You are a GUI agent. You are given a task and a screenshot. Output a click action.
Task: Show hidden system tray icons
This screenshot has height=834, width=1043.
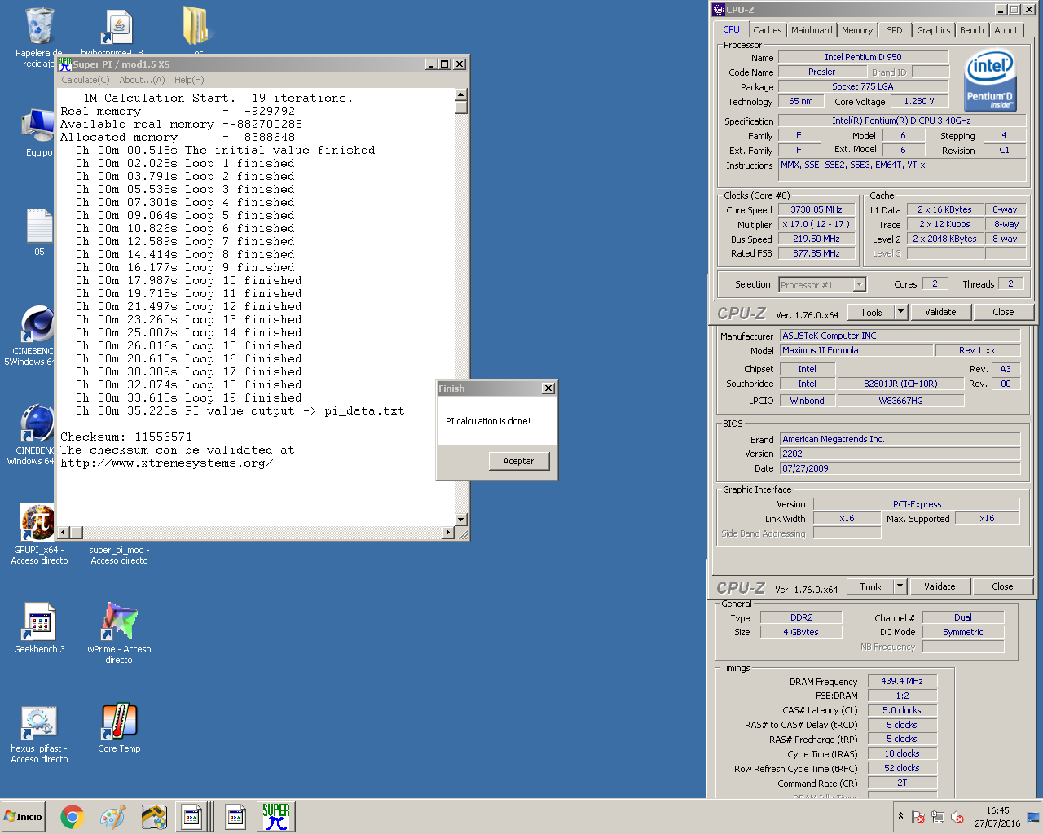(900, 816)
